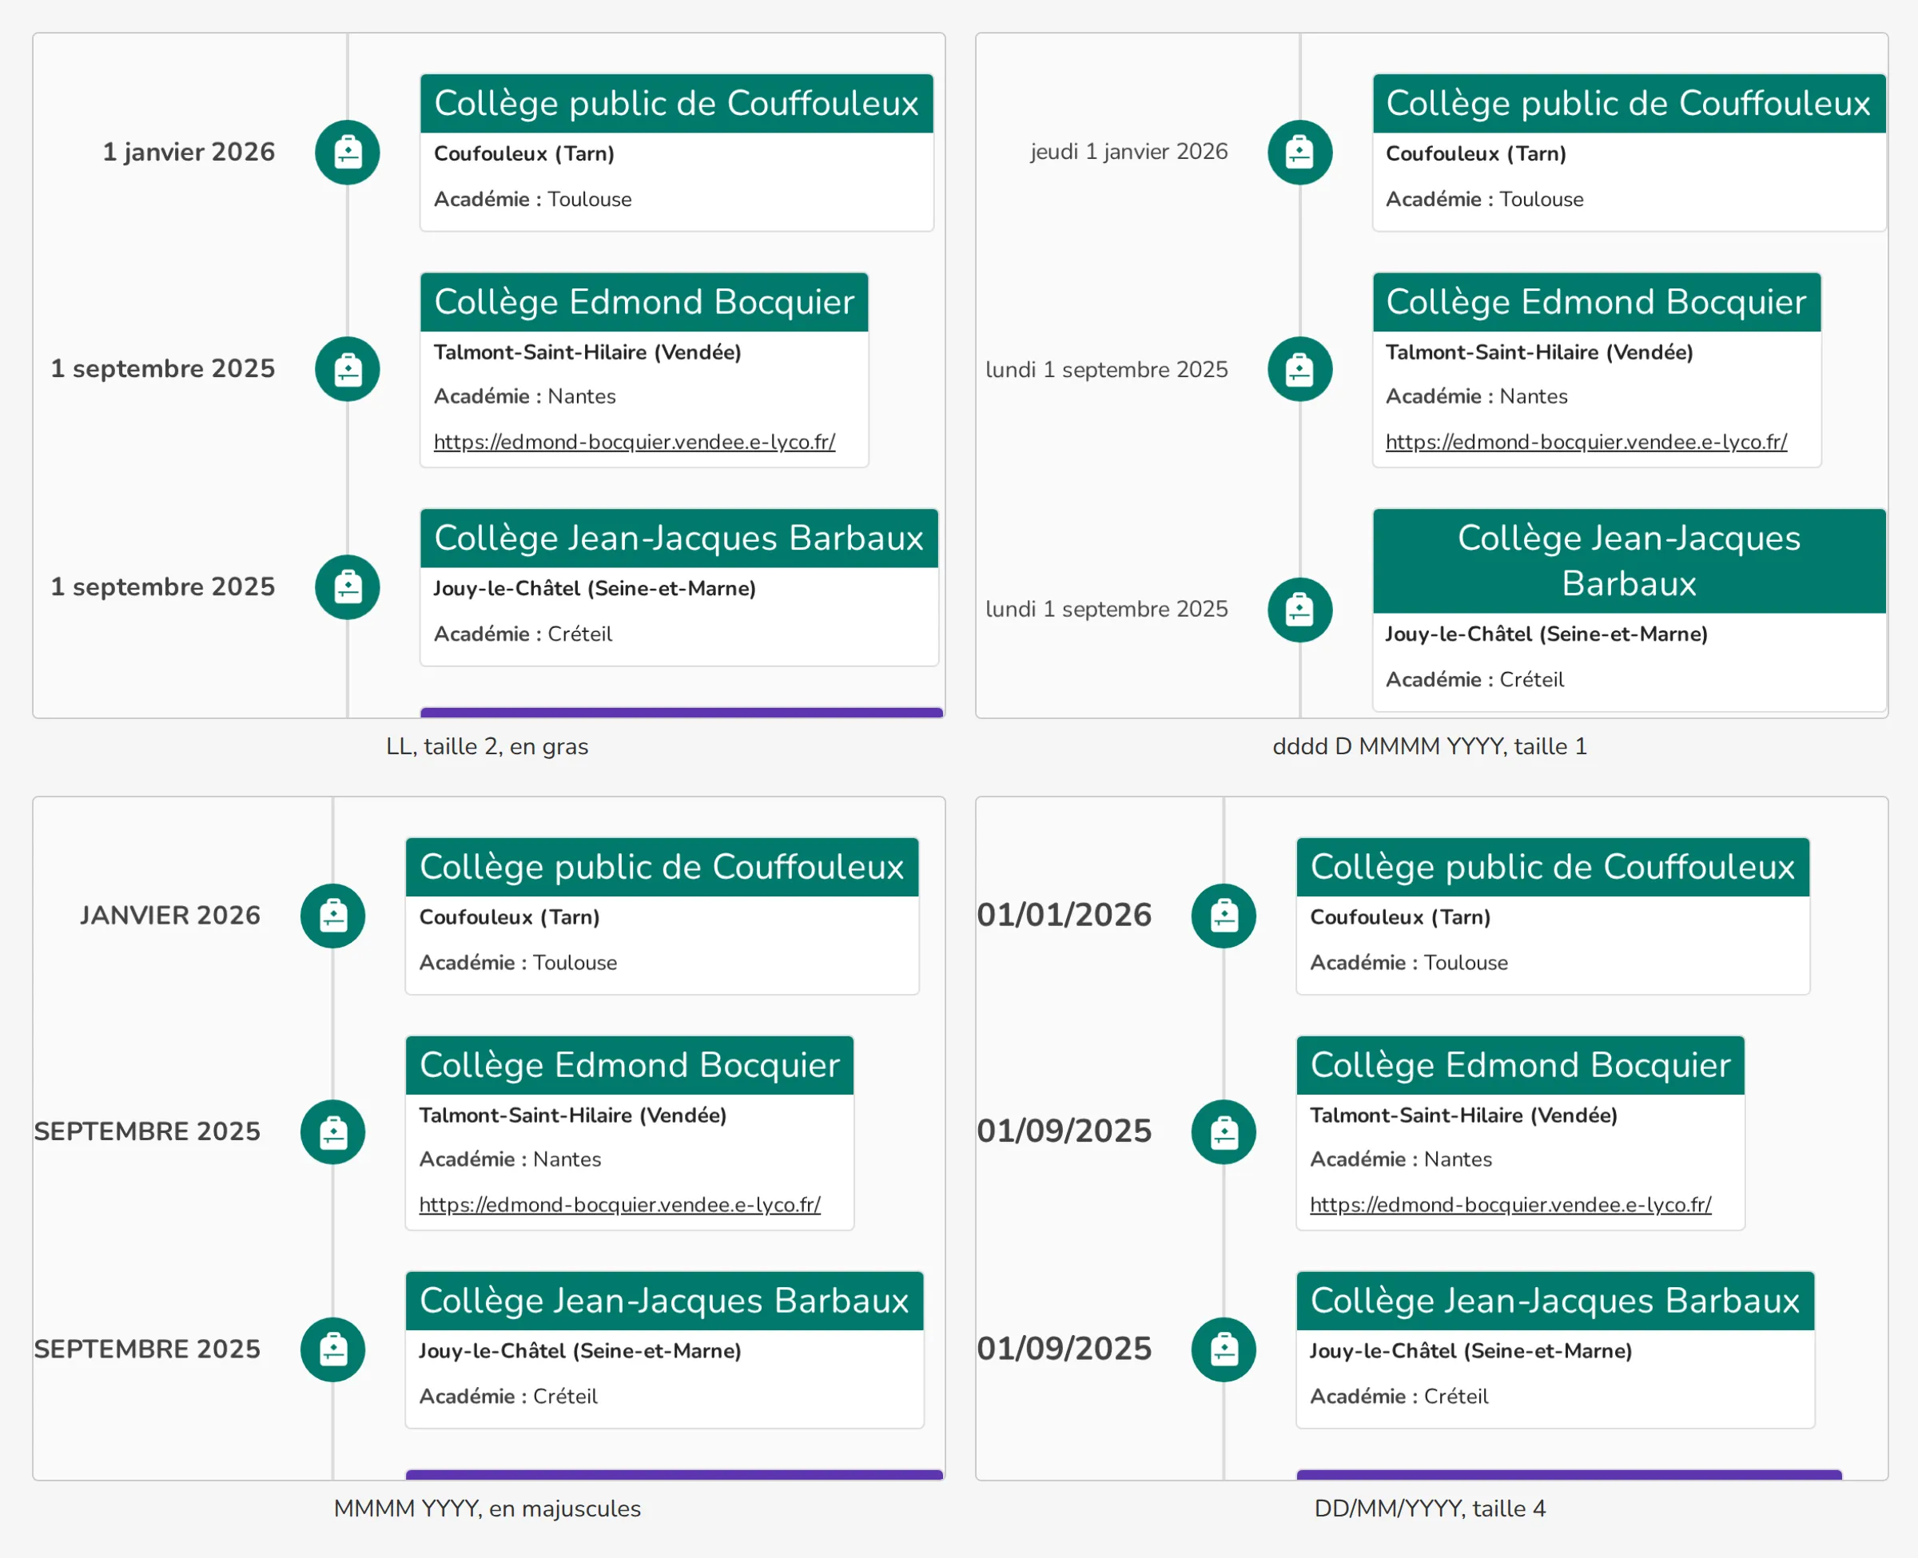Click caption 'MMMM YYYY, en majuscules'
1918x1558 pixels.
[487, 1508]
